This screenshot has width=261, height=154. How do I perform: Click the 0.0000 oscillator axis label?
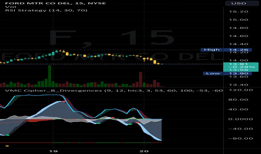[241, 119]
